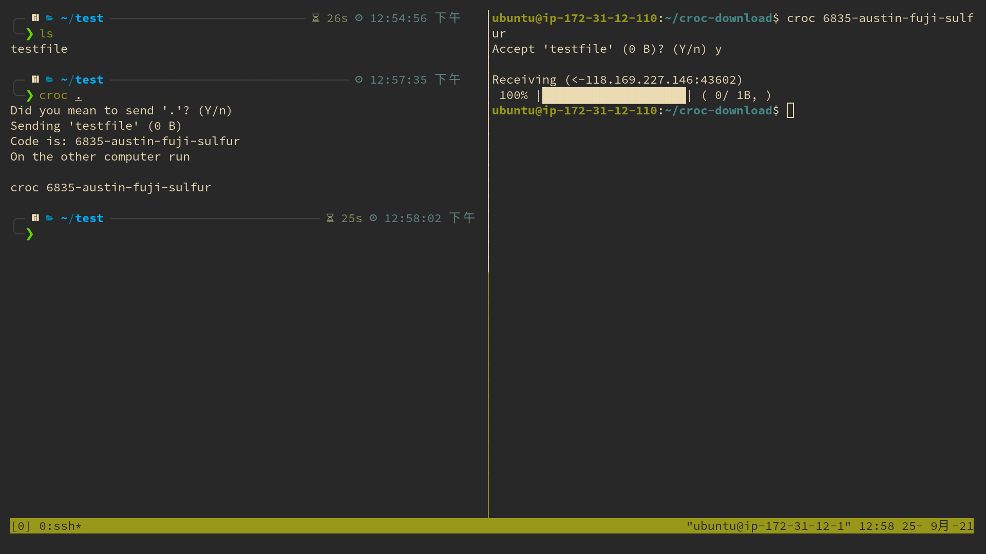
Task: Click the testfile name in ls output
Action: [39, 49]
